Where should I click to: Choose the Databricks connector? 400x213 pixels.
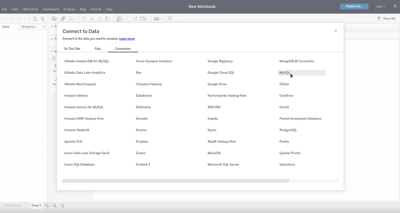pos(144,96)
